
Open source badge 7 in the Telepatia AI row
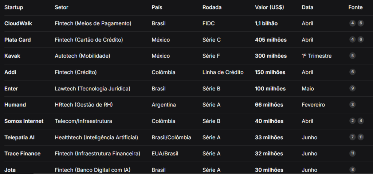353,137
